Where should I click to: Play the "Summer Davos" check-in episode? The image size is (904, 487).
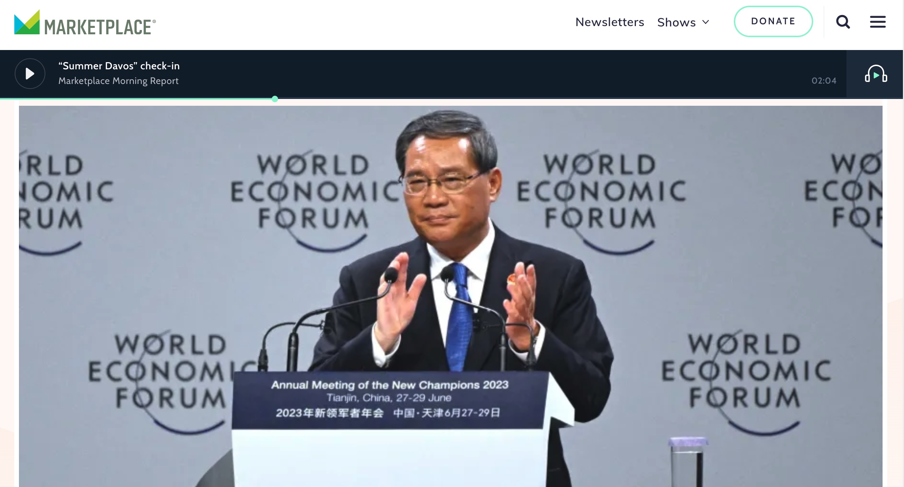(x=30, y=74)
